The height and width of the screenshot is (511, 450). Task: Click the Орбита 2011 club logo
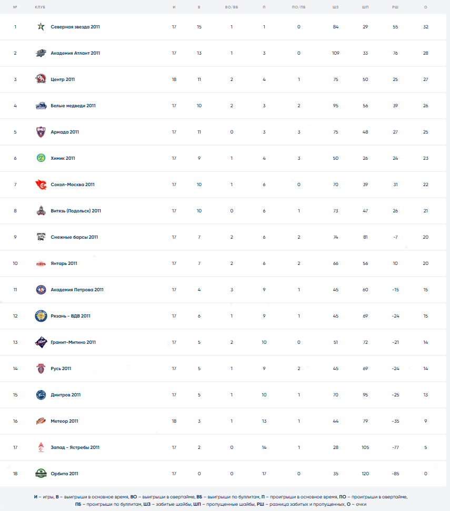click(41, 474)
